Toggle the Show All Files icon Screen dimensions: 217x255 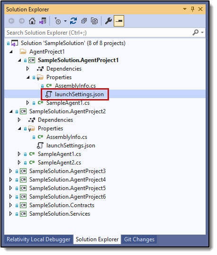tap(94, 21)
